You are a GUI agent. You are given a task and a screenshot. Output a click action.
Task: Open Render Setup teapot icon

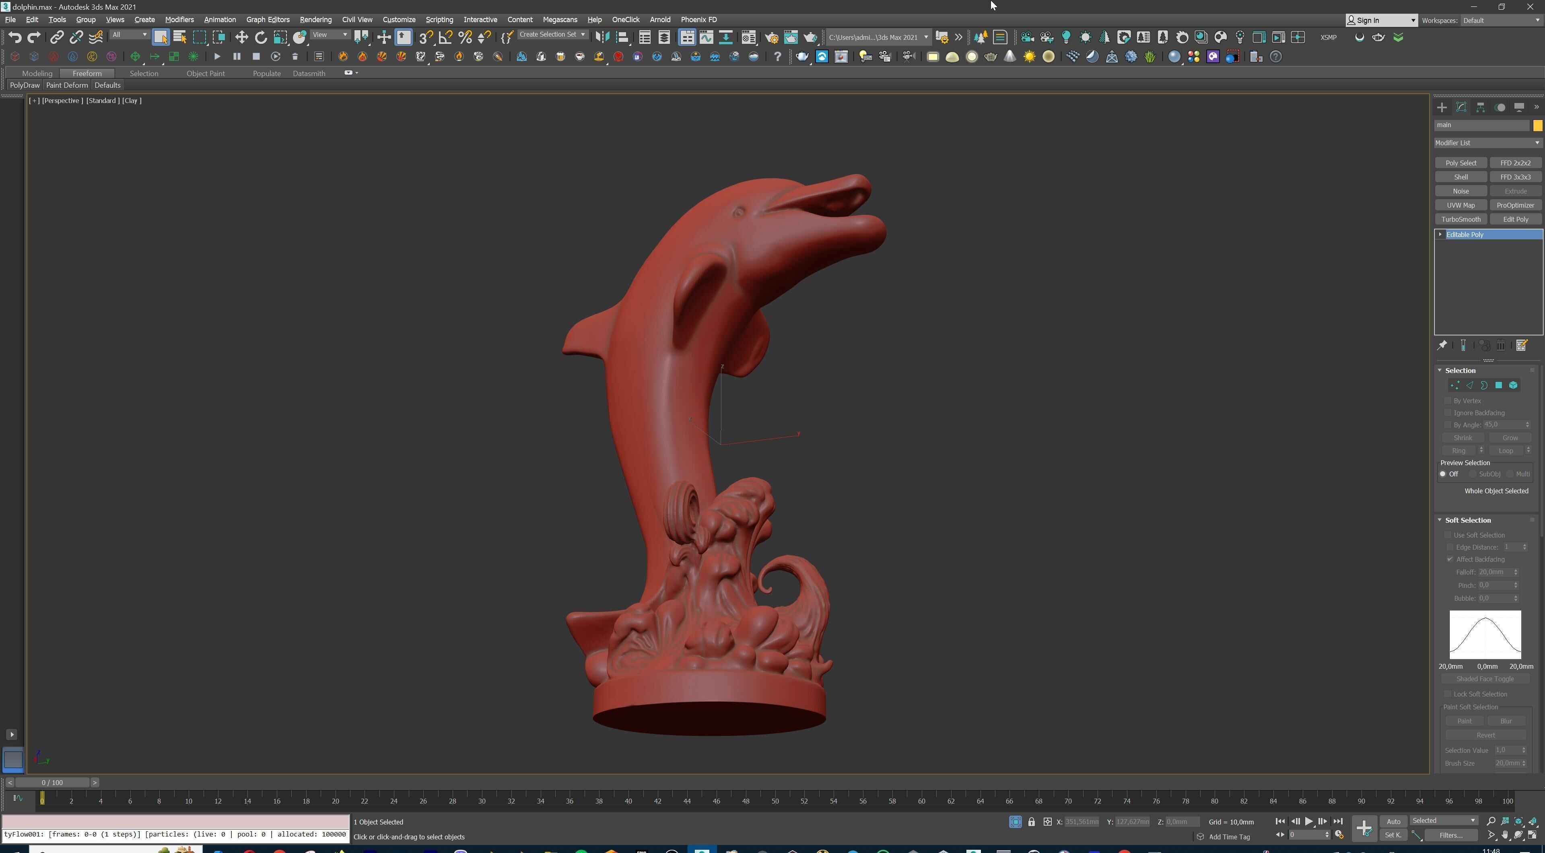click(x=771, y=37)
